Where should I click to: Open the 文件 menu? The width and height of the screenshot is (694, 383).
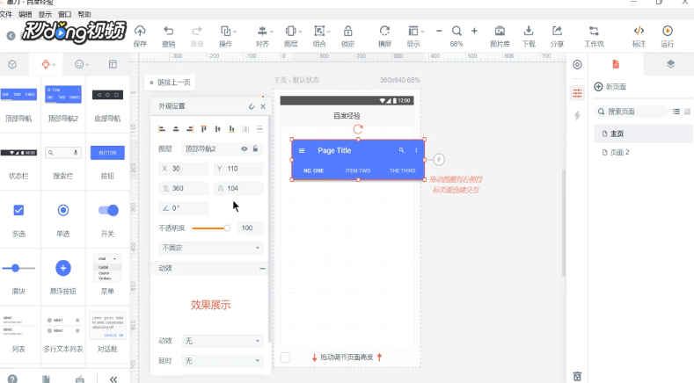click(x=6, y=14)
